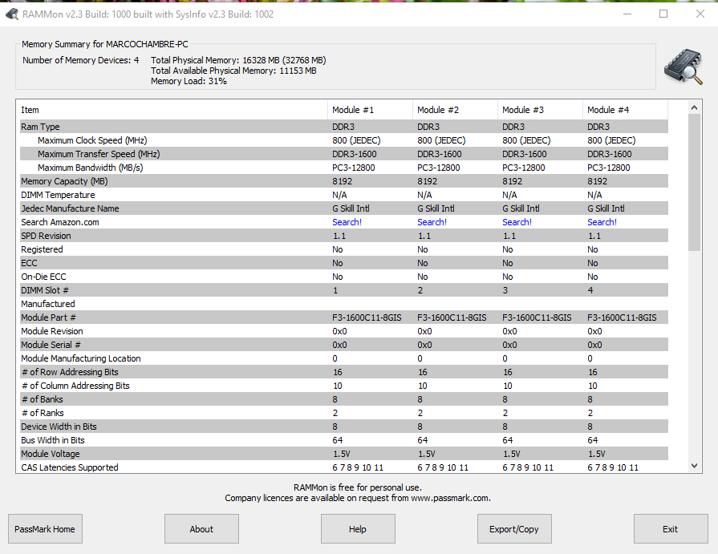Click the RAMMon app icon in title bar
The height and width of the screenshot is (554, 718).
tap(12, 14)
